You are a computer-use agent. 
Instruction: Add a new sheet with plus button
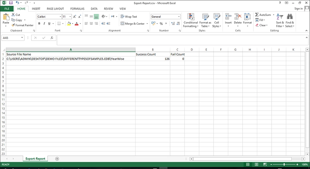[x=57, y=159]
